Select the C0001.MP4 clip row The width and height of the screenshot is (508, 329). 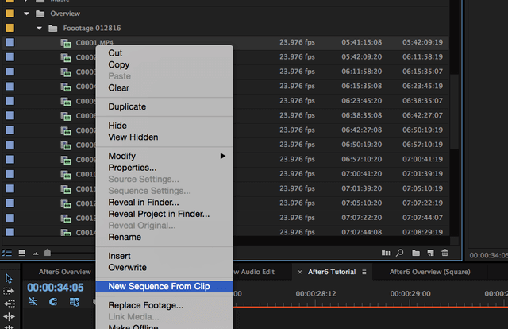click(x=225, y=42)
